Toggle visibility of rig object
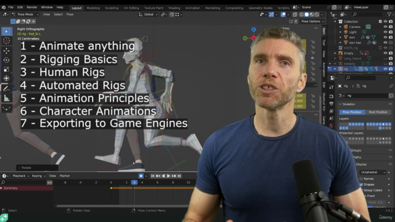 385,68
